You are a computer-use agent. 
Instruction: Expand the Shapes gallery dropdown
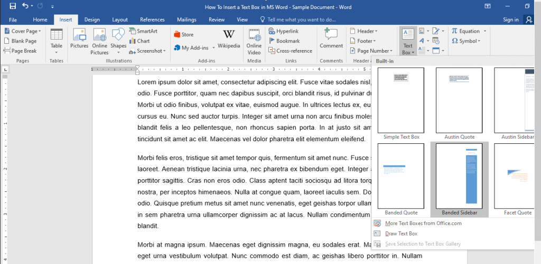(x=118, y=52)
